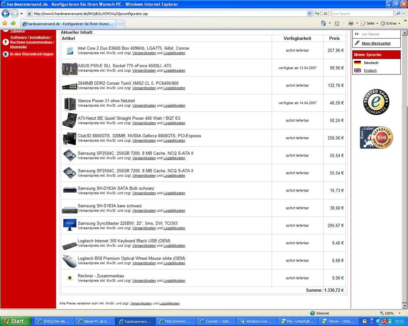Click the toolbar overflow chevron
The image size is (408, 326).
pos(405,21)
